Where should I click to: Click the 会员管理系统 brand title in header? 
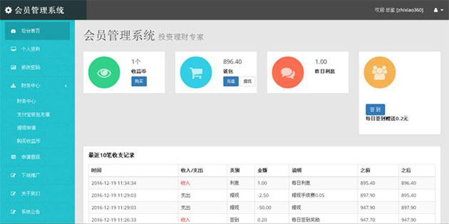pyautogui.click(x=39, y=11)
